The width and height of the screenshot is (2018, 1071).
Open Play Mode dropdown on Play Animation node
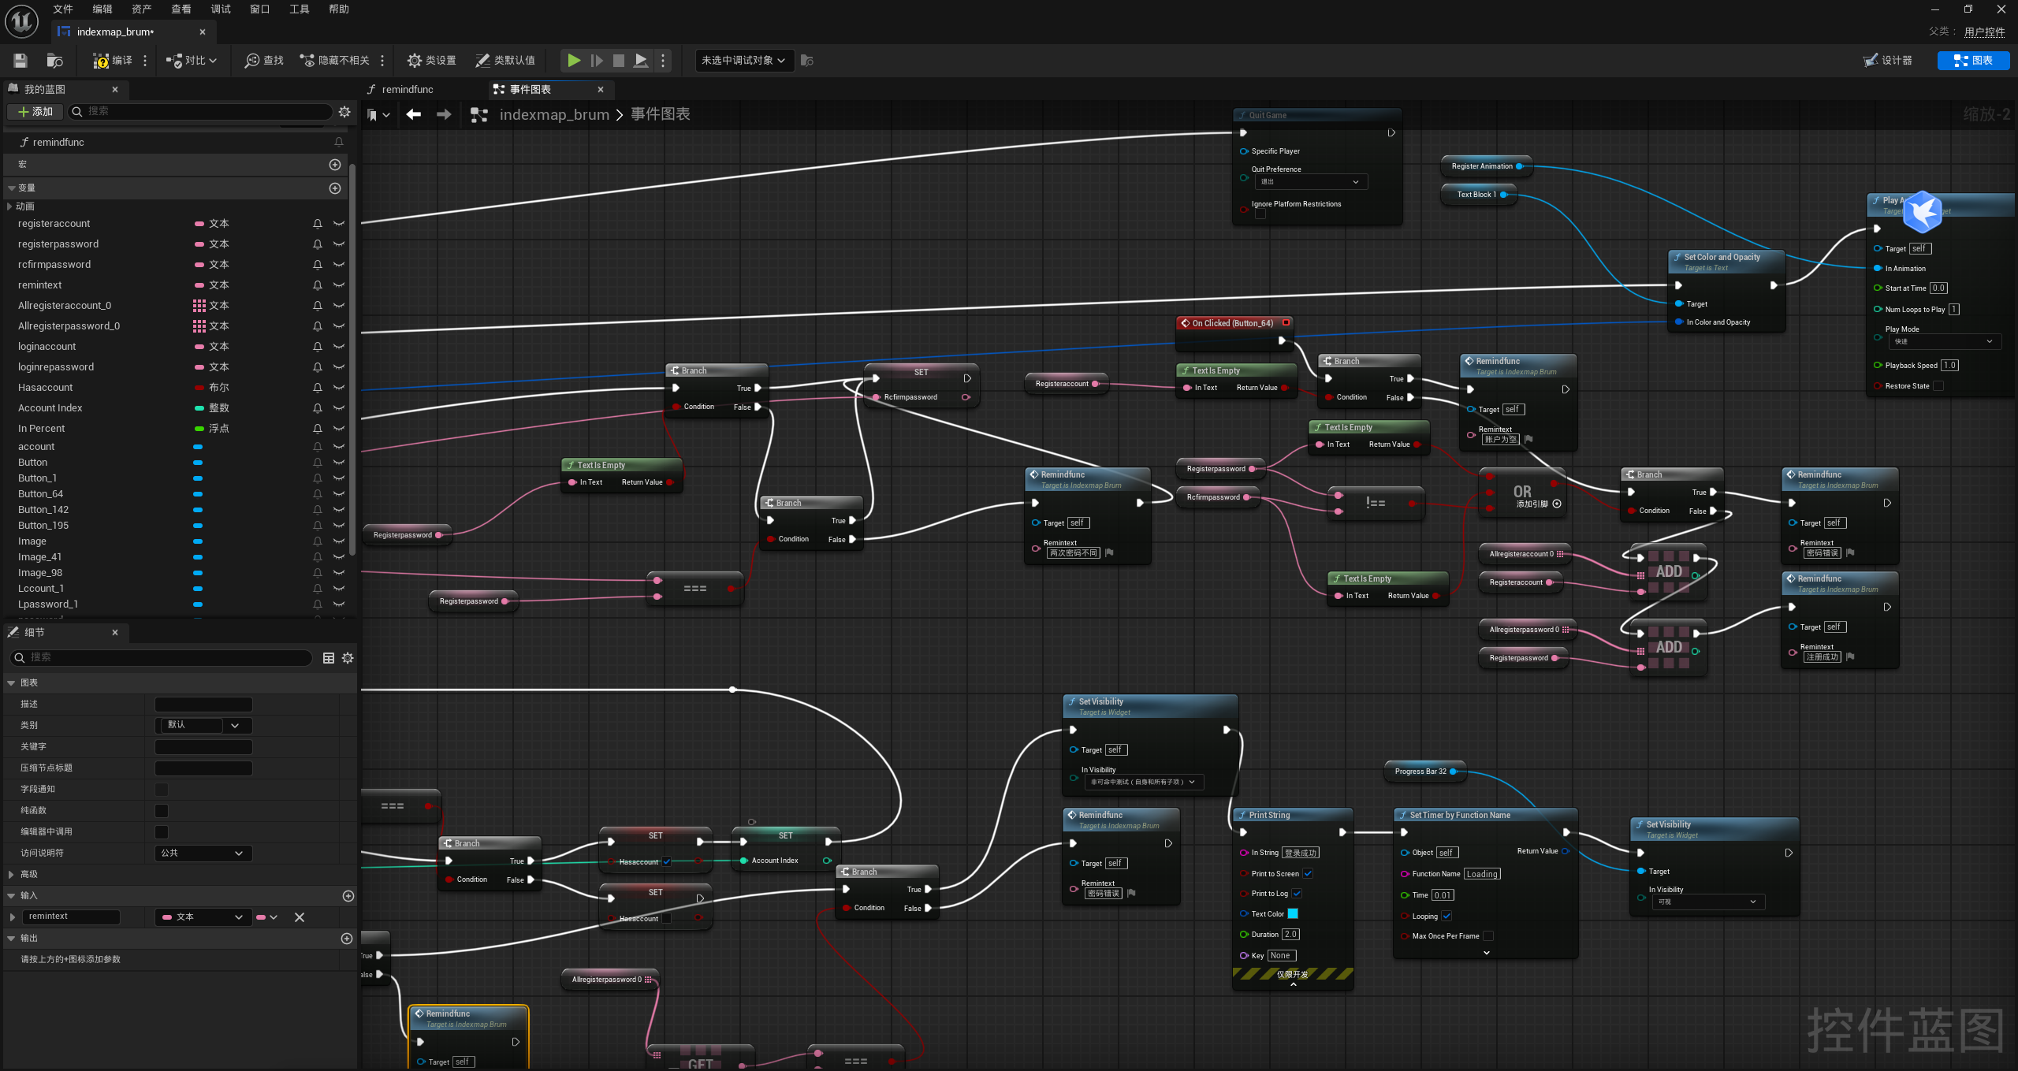pos(1943,342)
